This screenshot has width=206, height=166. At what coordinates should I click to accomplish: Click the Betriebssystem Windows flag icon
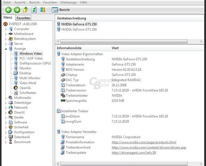[11, 39]
